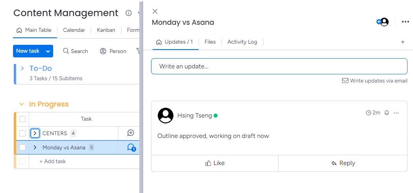This screenshot has height=193, width=413.
Task: Collapse the In Progress group
Action: 22,104
